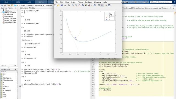The height and width of the screenshot is (99, 176).
Task: Click the fx function browser icon
Action: click(20, 86)
